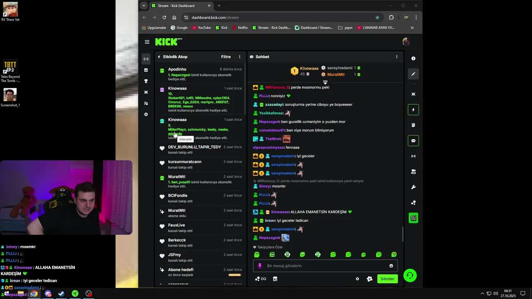Open the Kick hamburger menu
The height and width of the screenshot is (299, 532).
pyautogui.click(x=147, y=42)
